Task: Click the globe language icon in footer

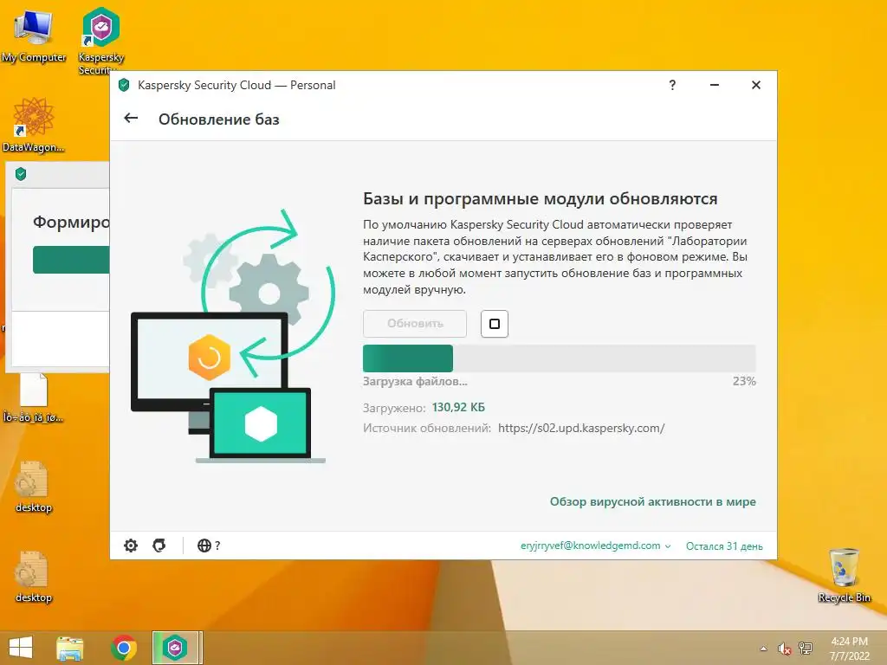Action: coord(204,546)
